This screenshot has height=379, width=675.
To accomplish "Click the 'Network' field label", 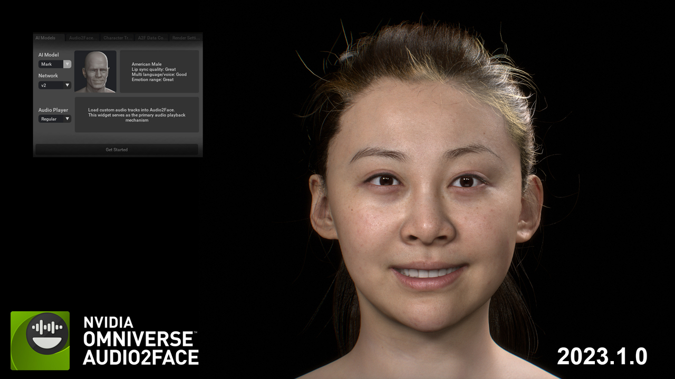I will (48, 76).
